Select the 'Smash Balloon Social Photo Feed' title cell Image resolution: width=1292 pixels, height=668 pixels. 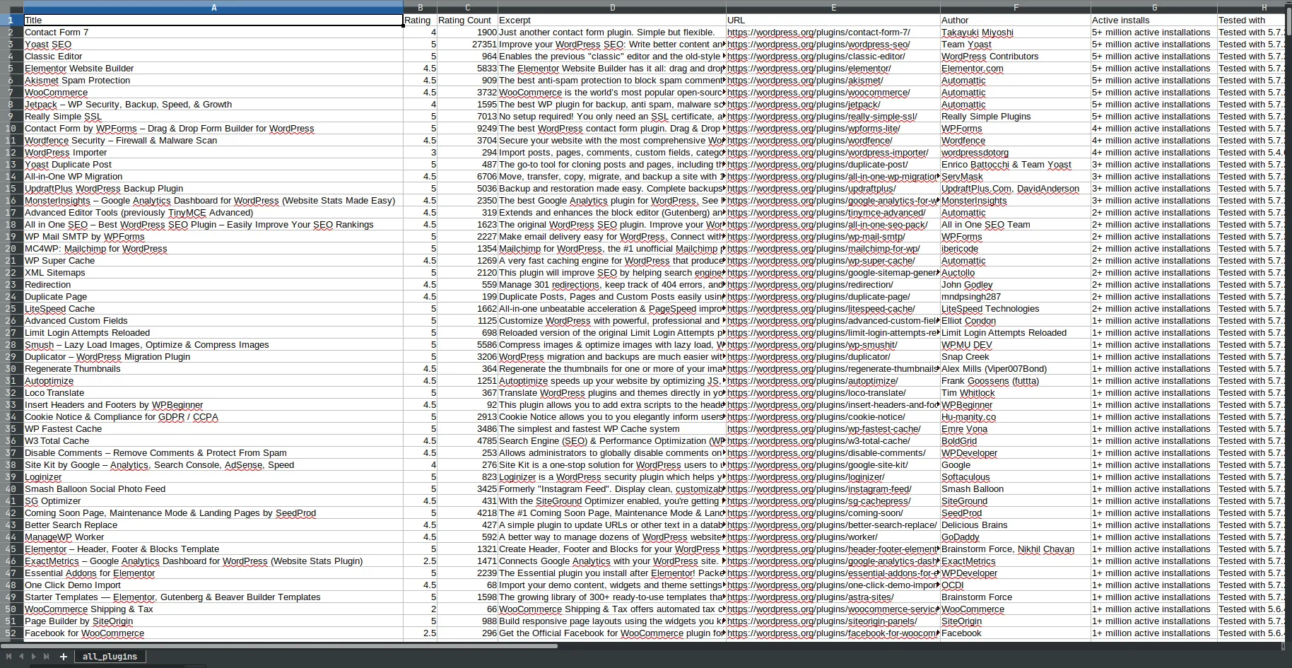coord(213,489)
